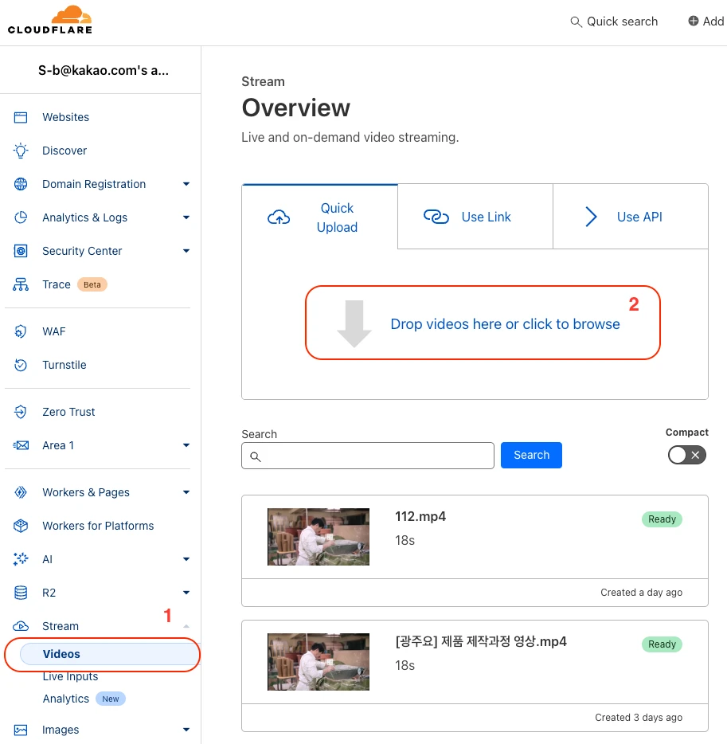
Task: Click the 112.mp4 video title
Action: point(420,516)
